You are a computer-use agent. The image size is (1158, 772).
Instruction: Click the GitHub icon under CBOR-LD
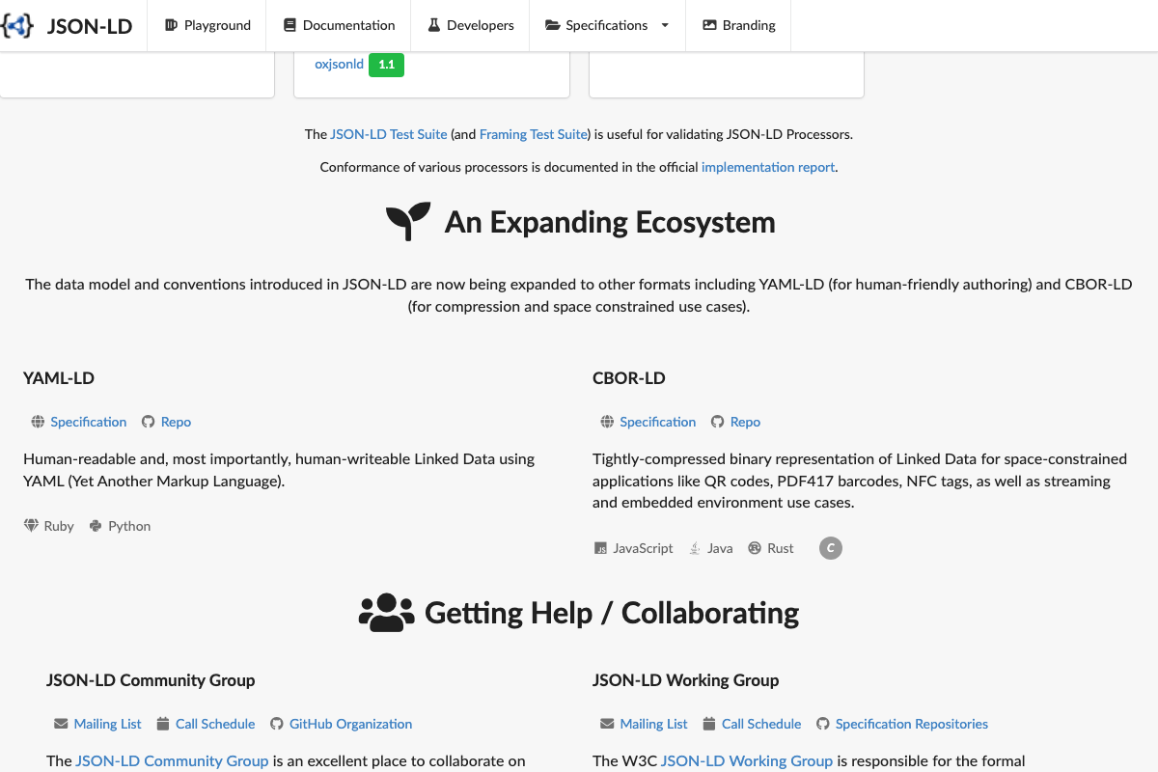(x=718, y=422)
